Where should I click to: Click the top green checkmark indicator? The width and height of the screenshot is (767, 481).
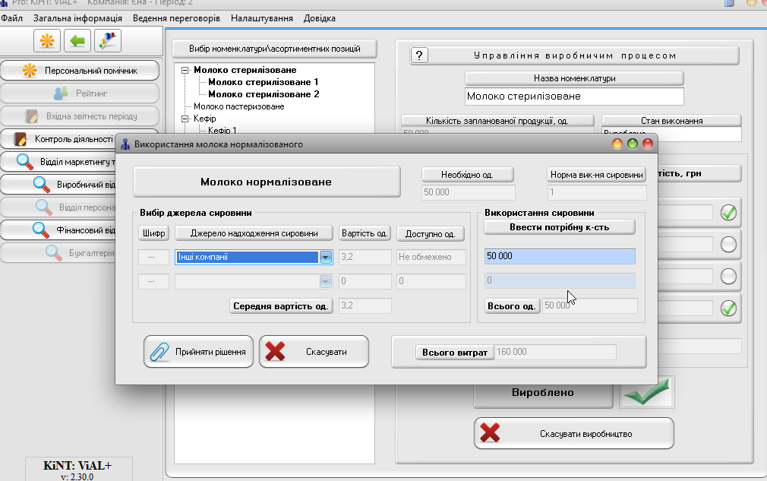pyautogui.click(x=728, y=212)
